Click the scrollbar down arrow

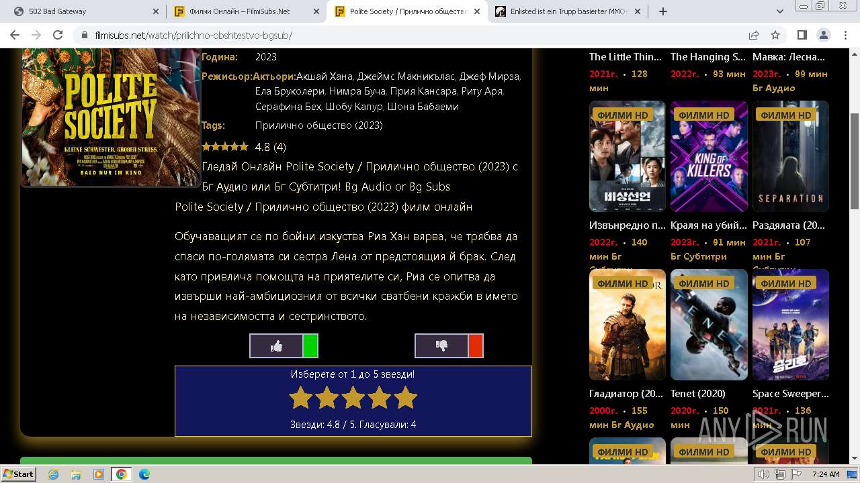point(855,459)
